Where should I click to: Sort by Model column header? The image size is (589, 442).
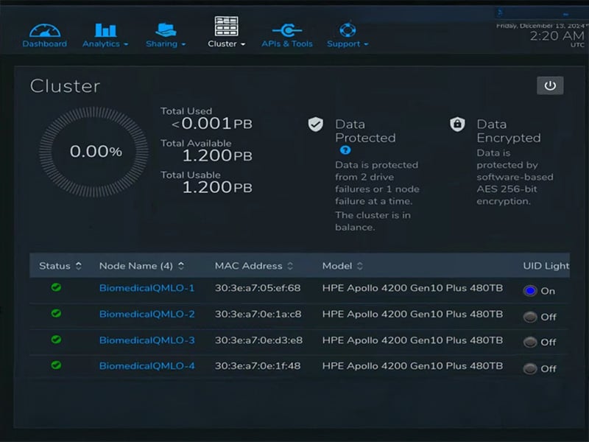pos(342,265)
